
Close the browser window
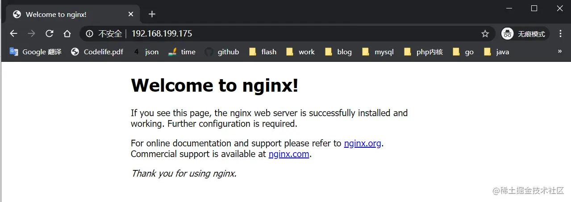click(x=560, y=8)
